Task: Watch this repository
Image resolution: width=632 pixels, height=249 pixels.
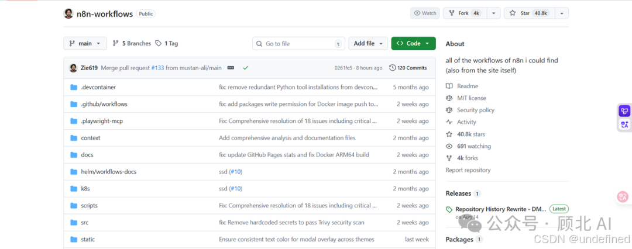Action: [x=425, y=13]
